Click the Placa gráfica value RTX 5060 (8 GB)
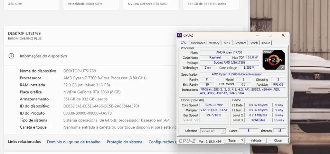 pos(92,92)
